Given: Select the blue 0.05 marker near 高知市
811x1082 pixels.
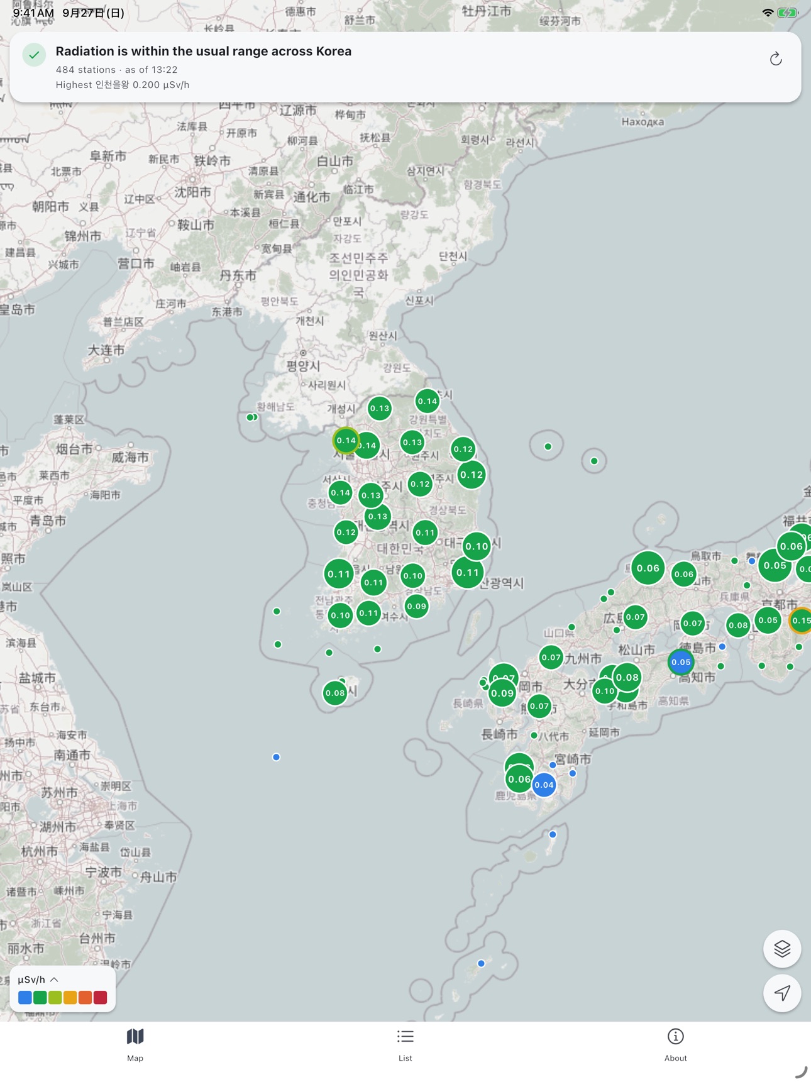Looking at the screenshot, I should coord(681,662).
